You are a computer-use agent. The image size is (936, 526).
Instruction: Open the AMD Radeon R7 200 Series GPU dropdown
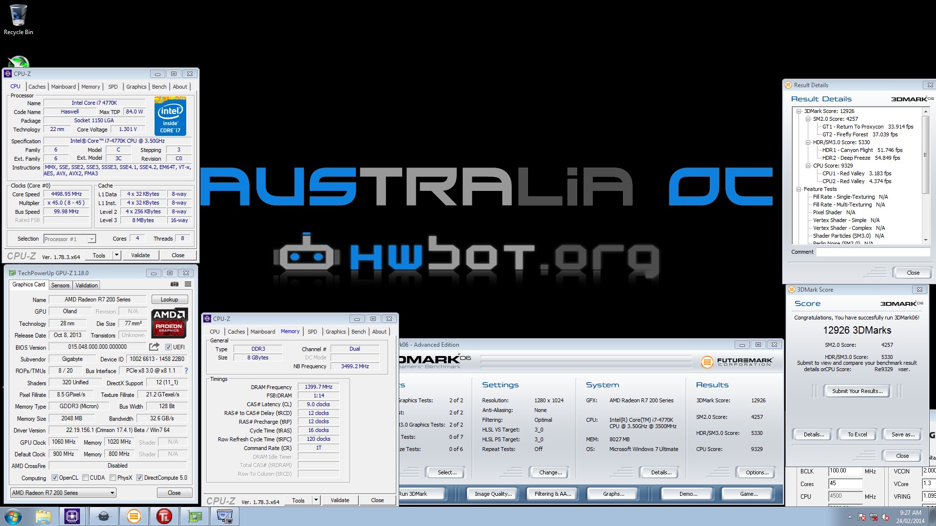(x=63, y=493)
